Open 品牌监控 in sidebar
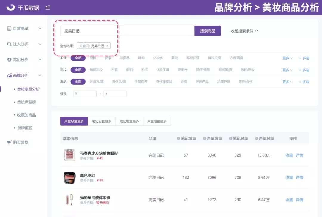322x217 pixels. click(25, 128)
